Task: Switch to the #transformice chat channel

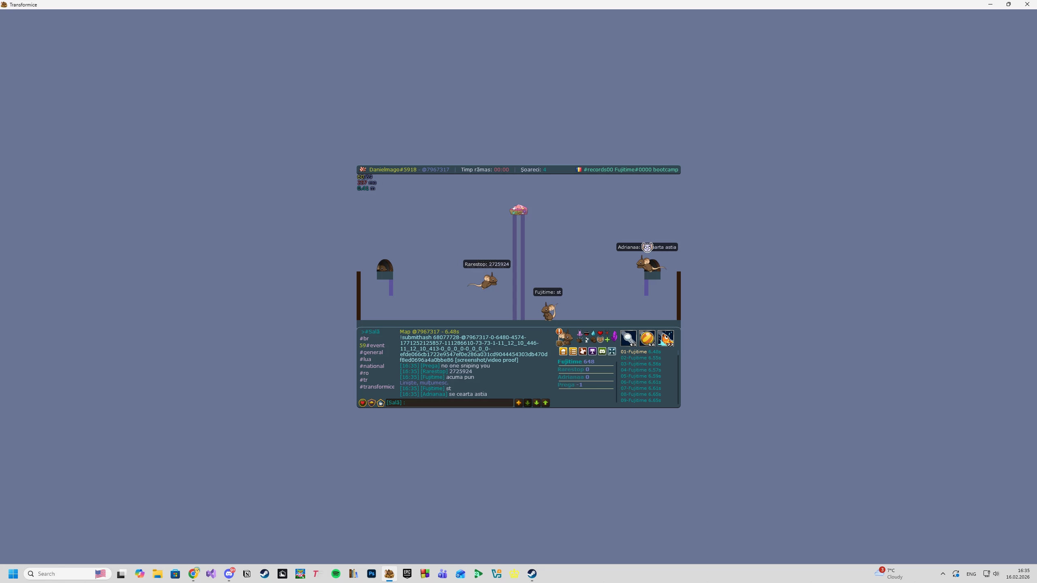Action: tap(377, 387)
